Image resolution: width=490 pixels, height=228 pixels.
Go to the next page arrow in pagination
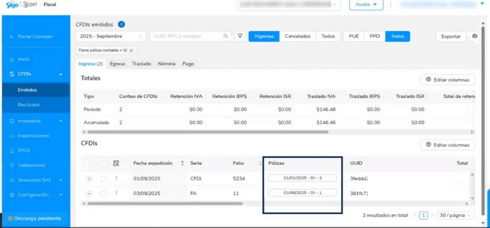432,215
